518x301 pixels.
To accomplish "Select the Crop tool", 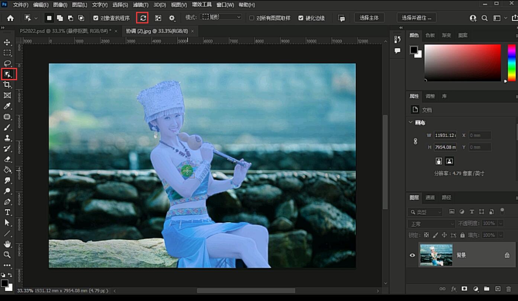I will (x=7, y=85).
